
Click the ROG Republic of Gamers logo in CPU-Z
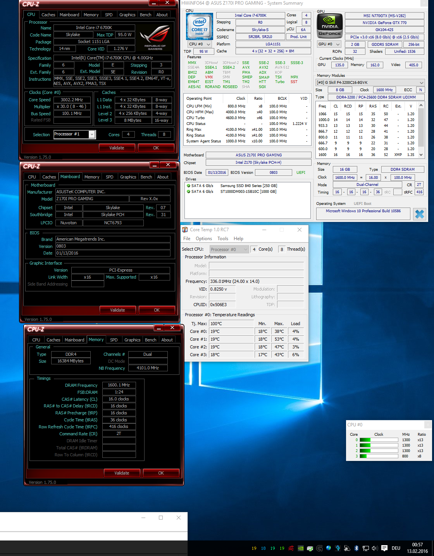pos(155,37)
